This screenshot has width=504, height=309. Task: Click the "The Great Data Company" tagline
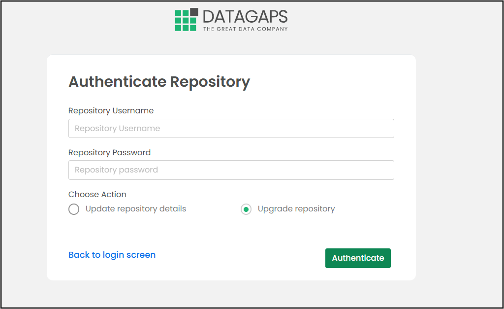[245, 29]
